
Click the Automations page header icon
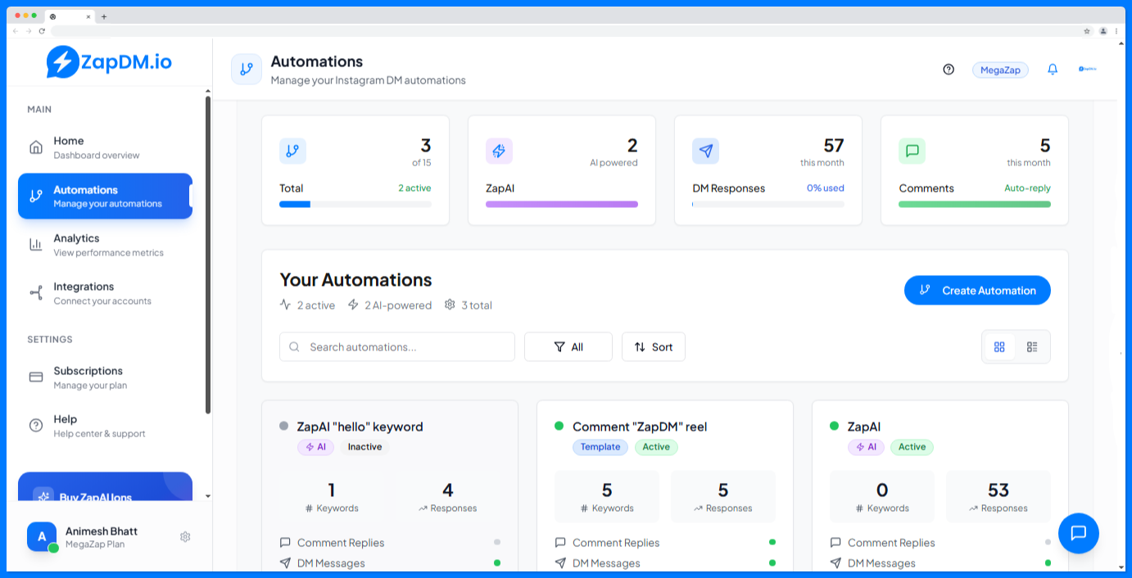[x=247, y=70]
